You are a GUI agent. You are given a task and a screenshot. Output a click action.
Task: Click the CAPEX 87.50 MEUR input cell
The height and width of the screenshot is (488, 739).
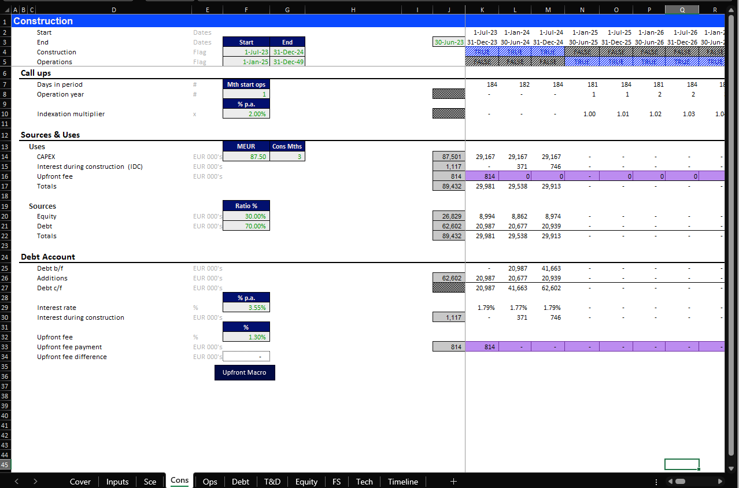246,157
